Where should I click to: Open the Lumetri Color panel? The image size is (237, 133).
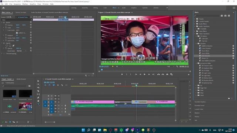pos(199,109)
